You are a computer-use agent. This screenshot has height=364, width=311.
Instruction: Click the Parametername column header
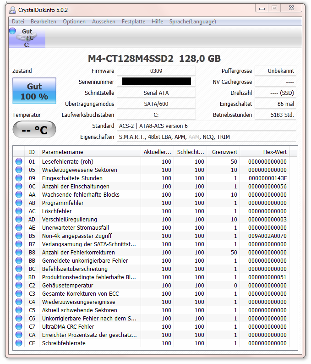(x=90, y=152)
